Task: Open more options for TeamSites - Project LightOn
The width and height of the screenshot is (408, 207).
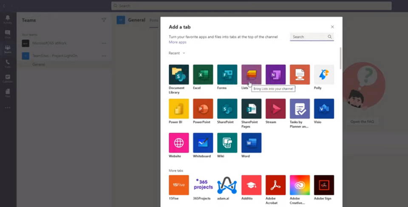Action: point(104,56)
